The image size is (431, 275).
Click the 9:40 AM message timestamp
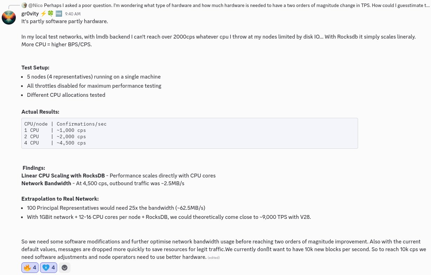(73, 14)
